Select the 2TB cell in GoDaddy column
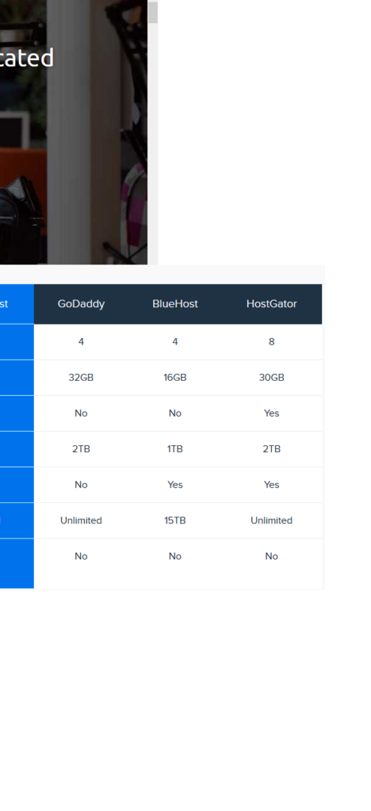 tap(81, 449)
